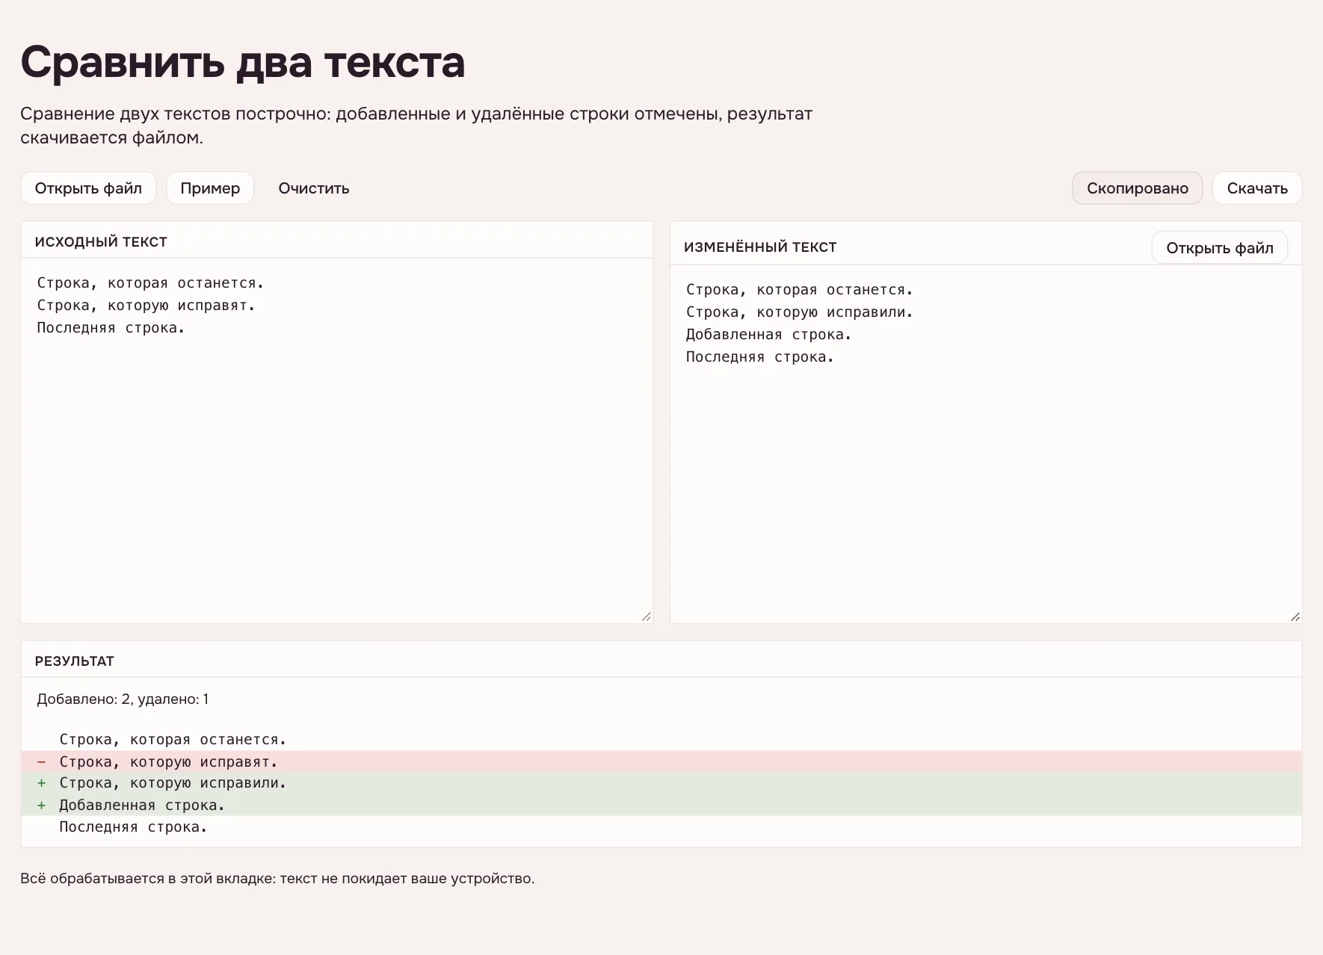This screenshot has width=1323, height=955.
Task: Open a file for the original text
Action: pos(88,188)
